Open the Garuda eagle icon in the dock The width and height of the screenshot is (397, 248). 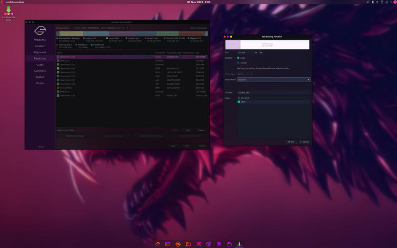pos(158,244)
